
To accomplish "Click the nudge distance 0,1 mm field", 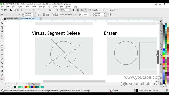I will (x=85, y=15).
